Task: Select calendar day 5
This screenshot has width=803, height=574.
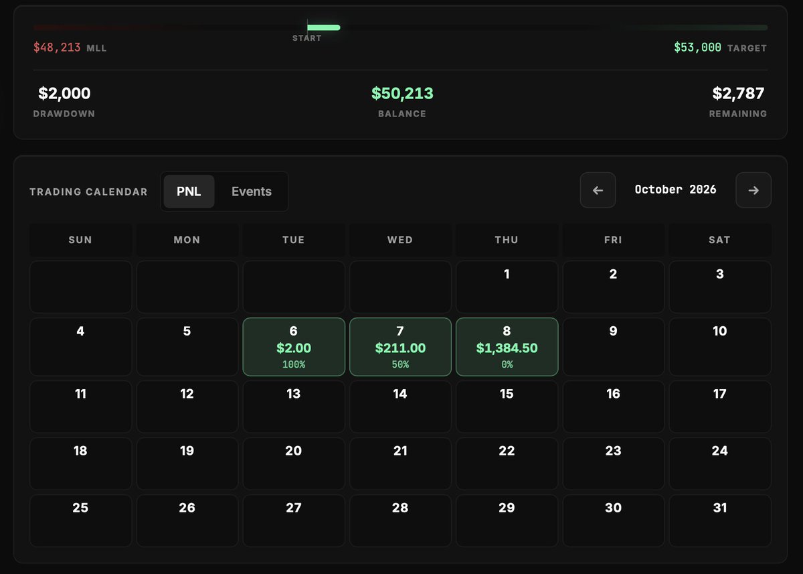Action: point(187,347)
